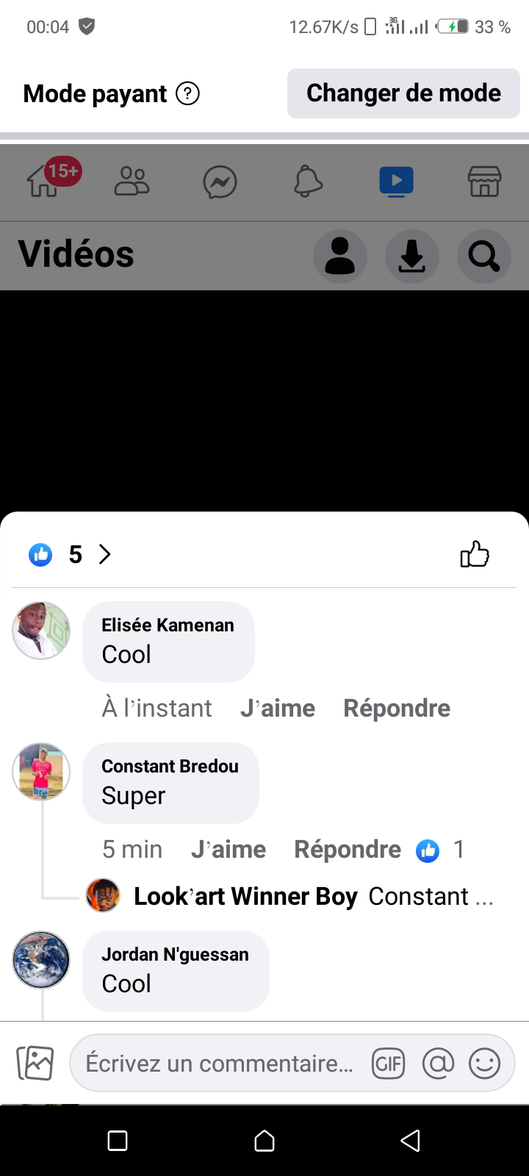529x1176 pixels.
Task: Switch to the Friends tab
Action: click(x=132, y=182)
